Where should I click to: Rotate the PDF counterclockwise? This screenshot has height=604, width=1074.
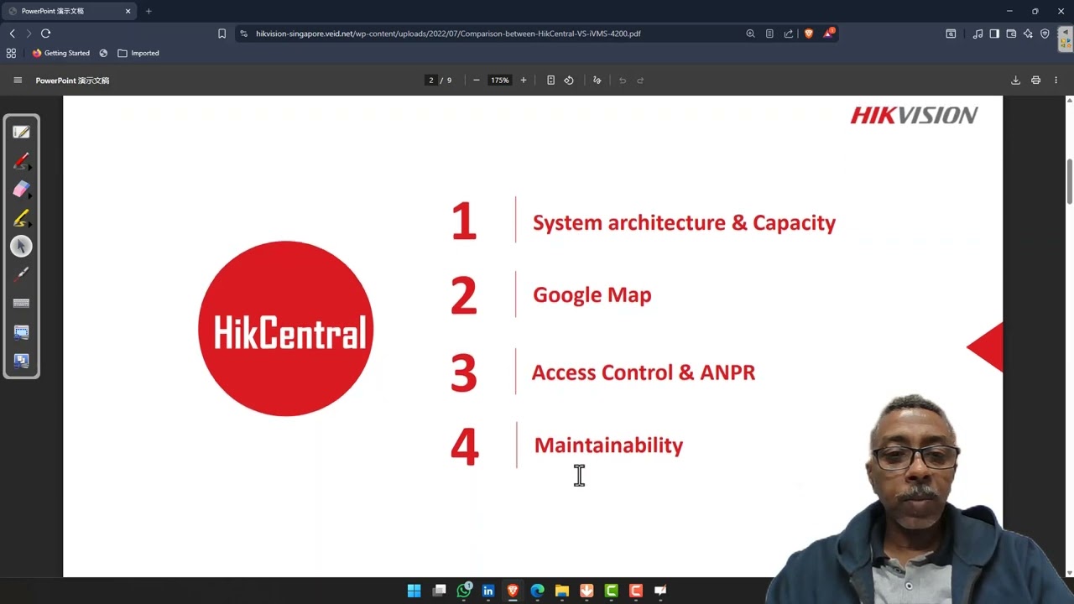pos(569,81)
